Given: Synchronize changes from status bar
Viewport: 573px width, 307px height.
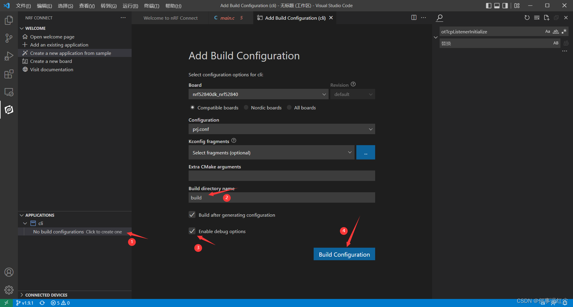Looking at the screenshot, I should [42, 303].
